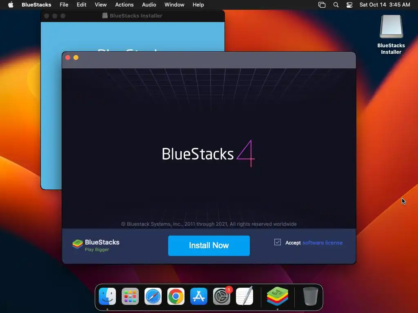The height and width of the screenshot is (313, 418).
Task: Click the BlueStacks 4 splash logo
Action: [x=208, y=154]
